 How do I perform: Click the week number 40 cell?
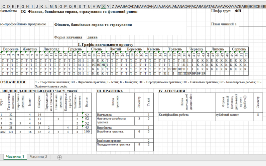(x=189, y=55)
